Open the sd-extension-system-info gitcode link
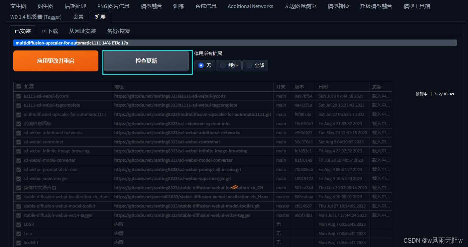This screenshot has width=468, height=247. [x=172, y=123]
